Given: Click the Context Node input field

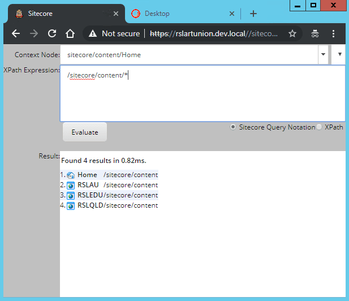Looking at the screenshot, I should click(189, 54).
